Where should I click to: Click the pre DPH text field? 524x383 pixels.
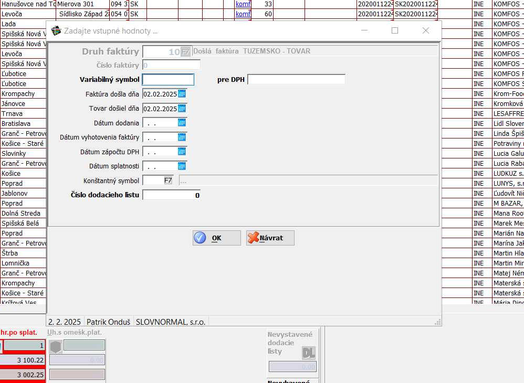pos(296,80)
